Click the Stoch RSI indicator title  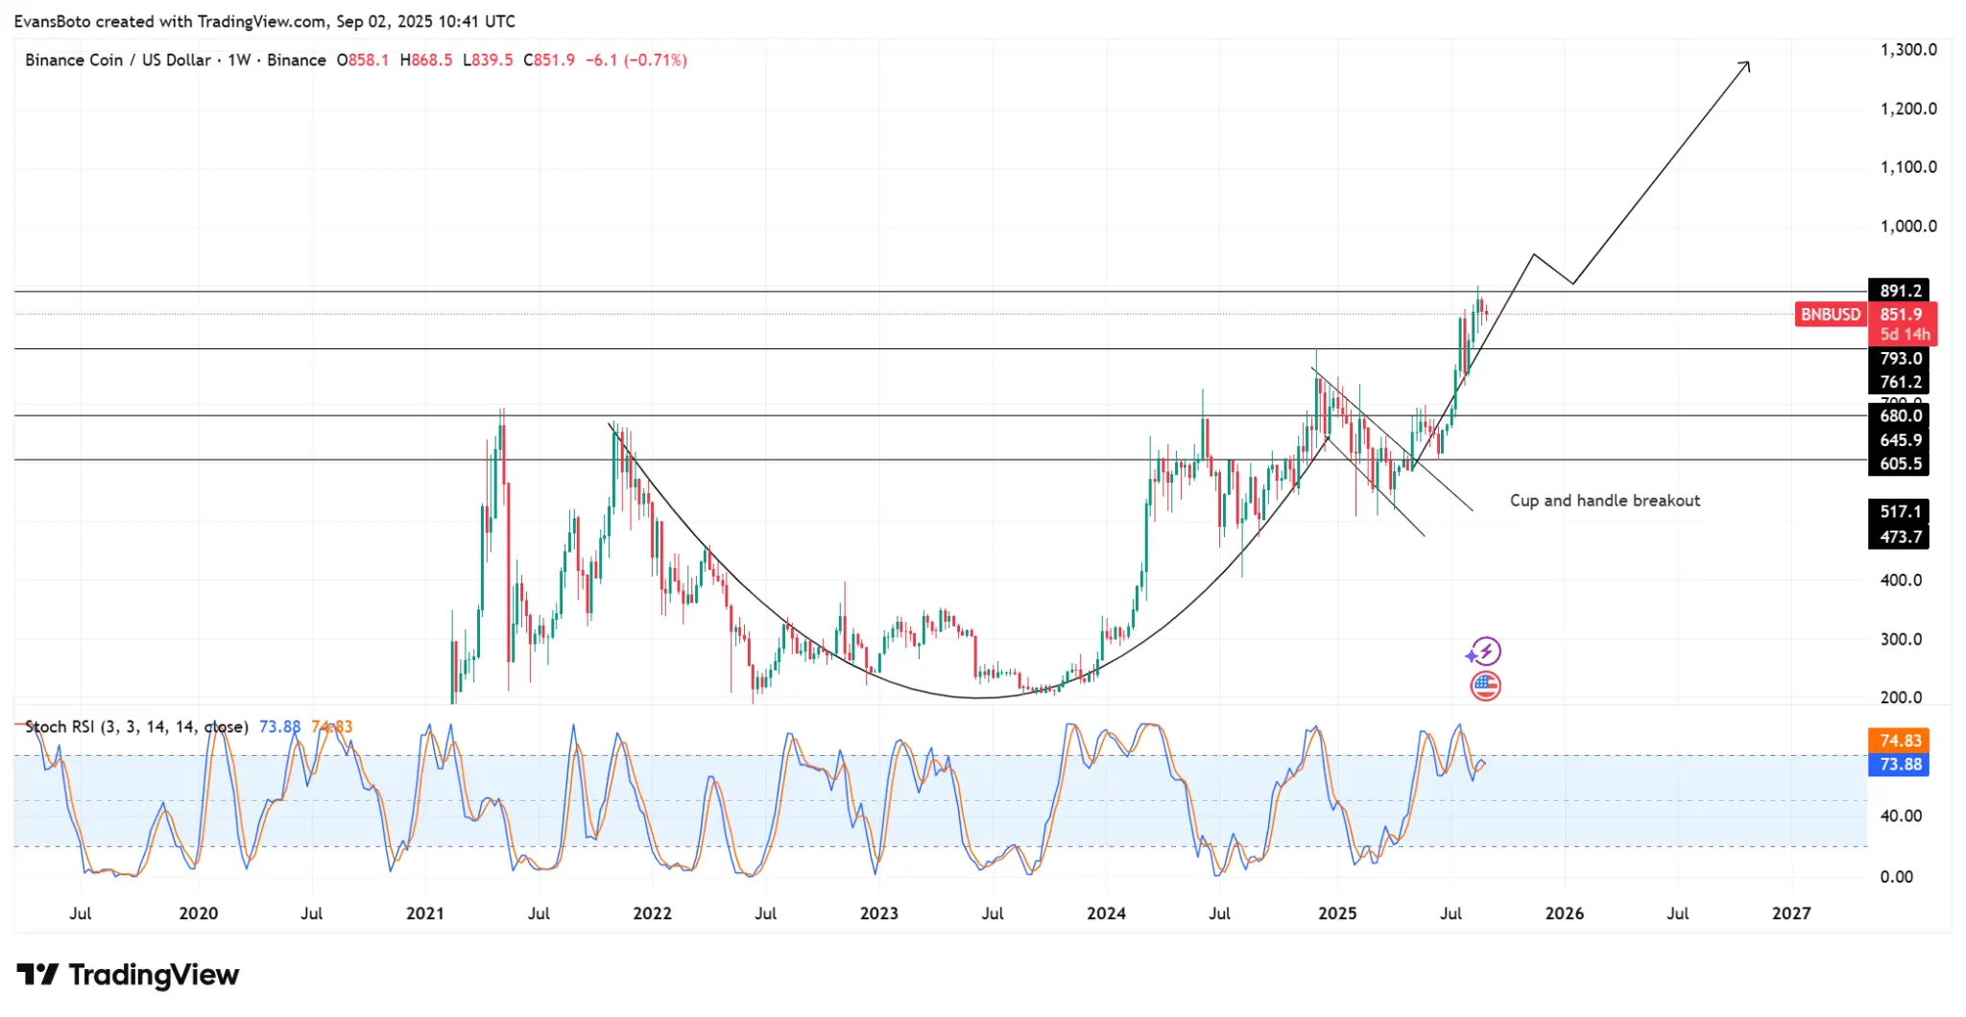[x=136, y=727]
